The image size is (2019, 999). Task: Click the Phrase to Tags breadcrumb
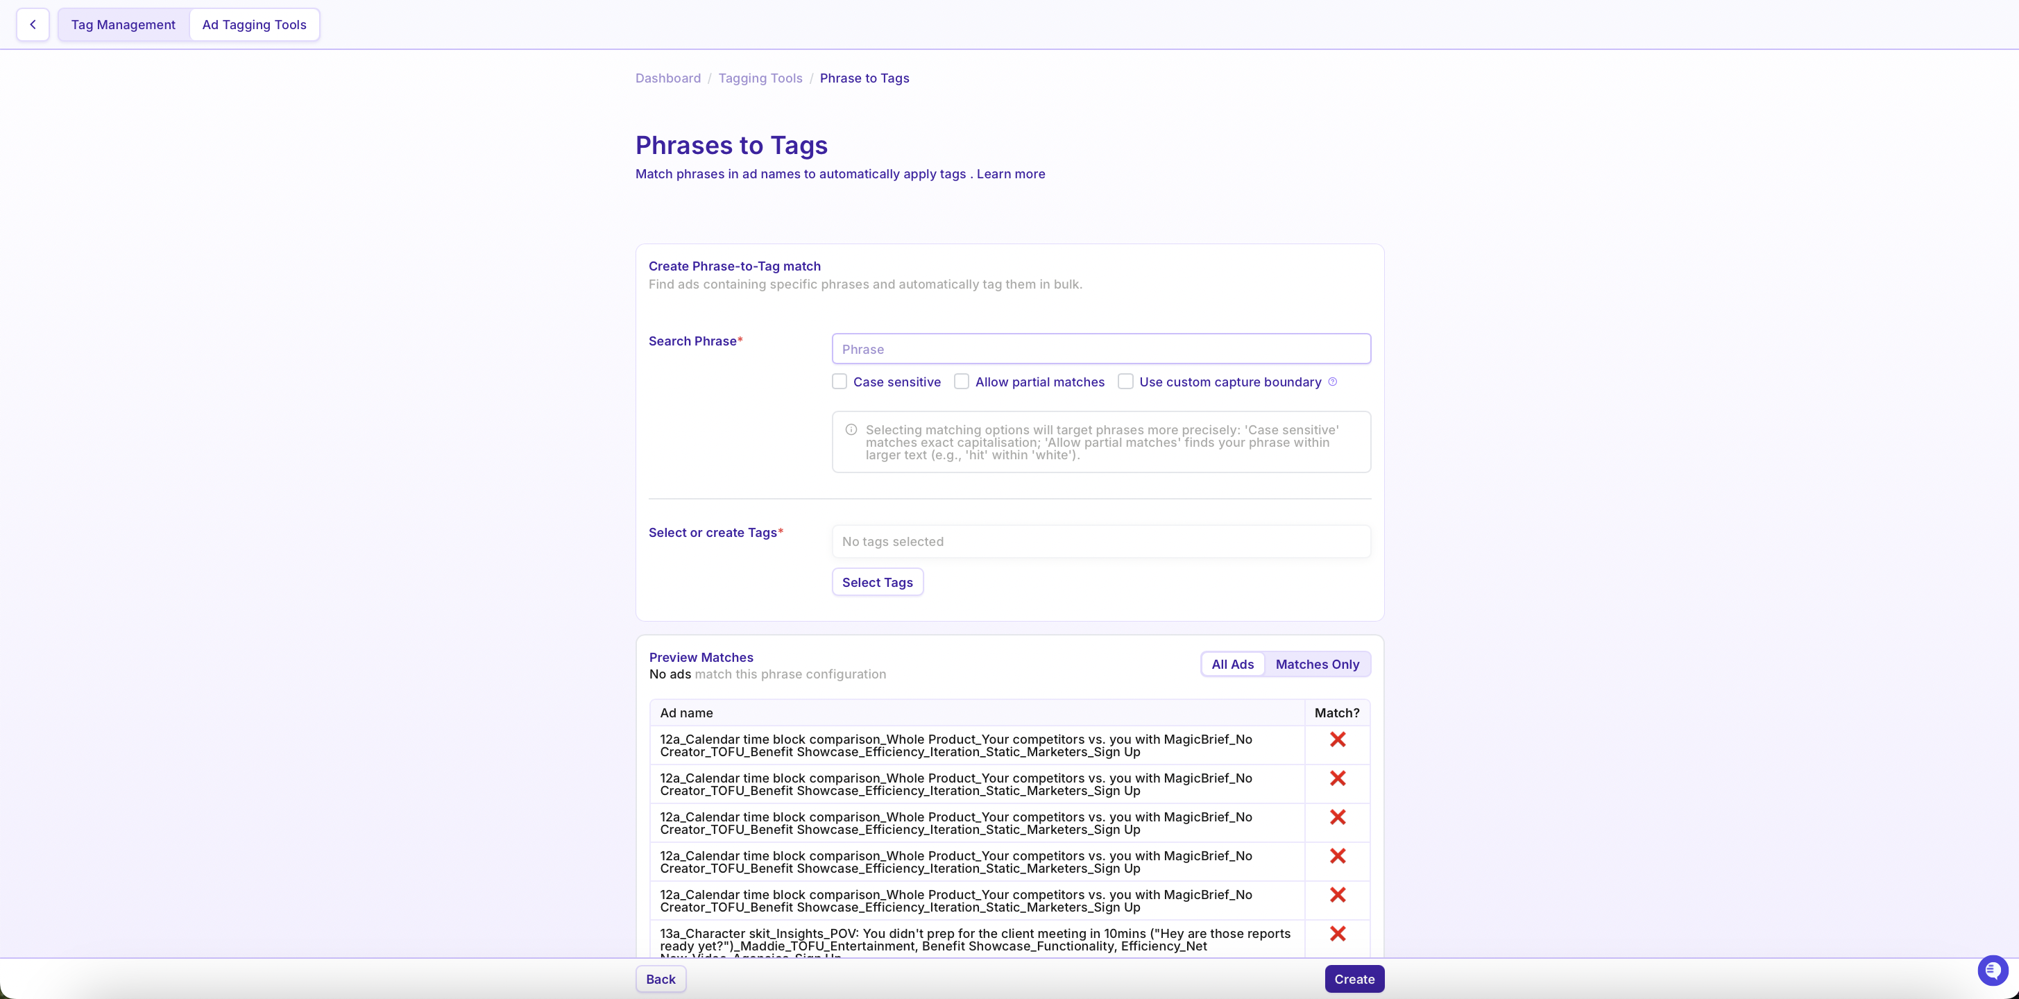[864, 78]
